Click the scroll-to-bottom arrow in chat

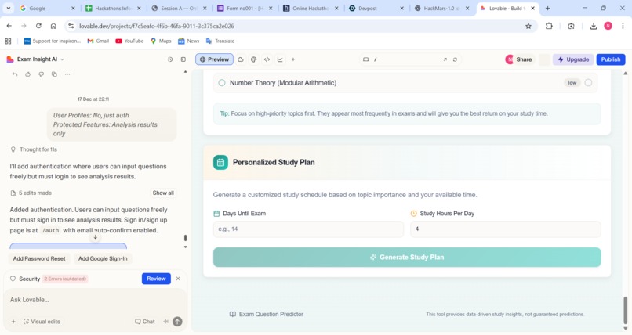95,237
